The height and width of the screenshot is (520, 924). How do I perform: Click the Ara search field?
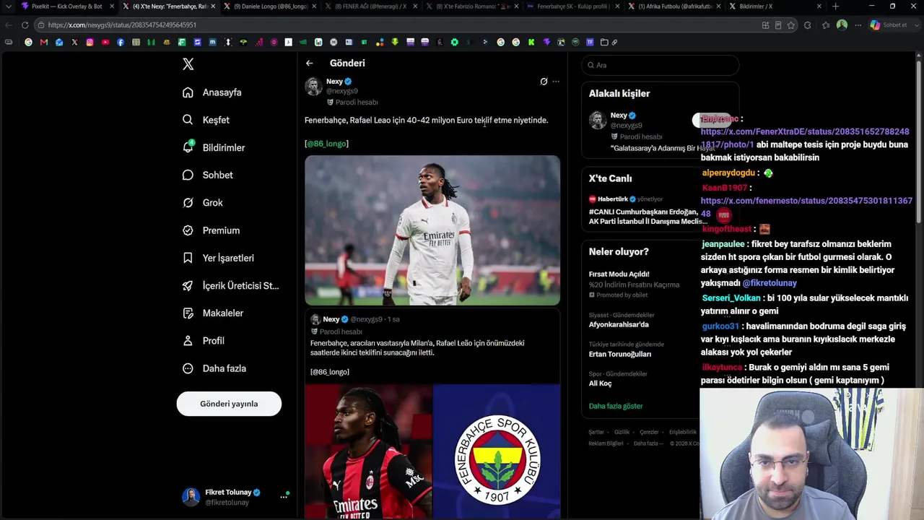(660, 65)
